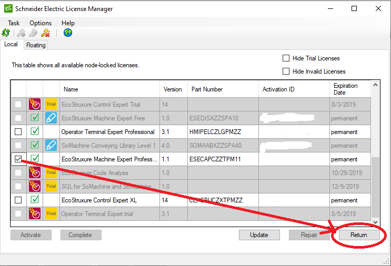The height and width of the screenshot is (266, 391).
Task: Uncheck the EcoStruxure Machine Expert Professional checkbox
Action: pos(18,159)
